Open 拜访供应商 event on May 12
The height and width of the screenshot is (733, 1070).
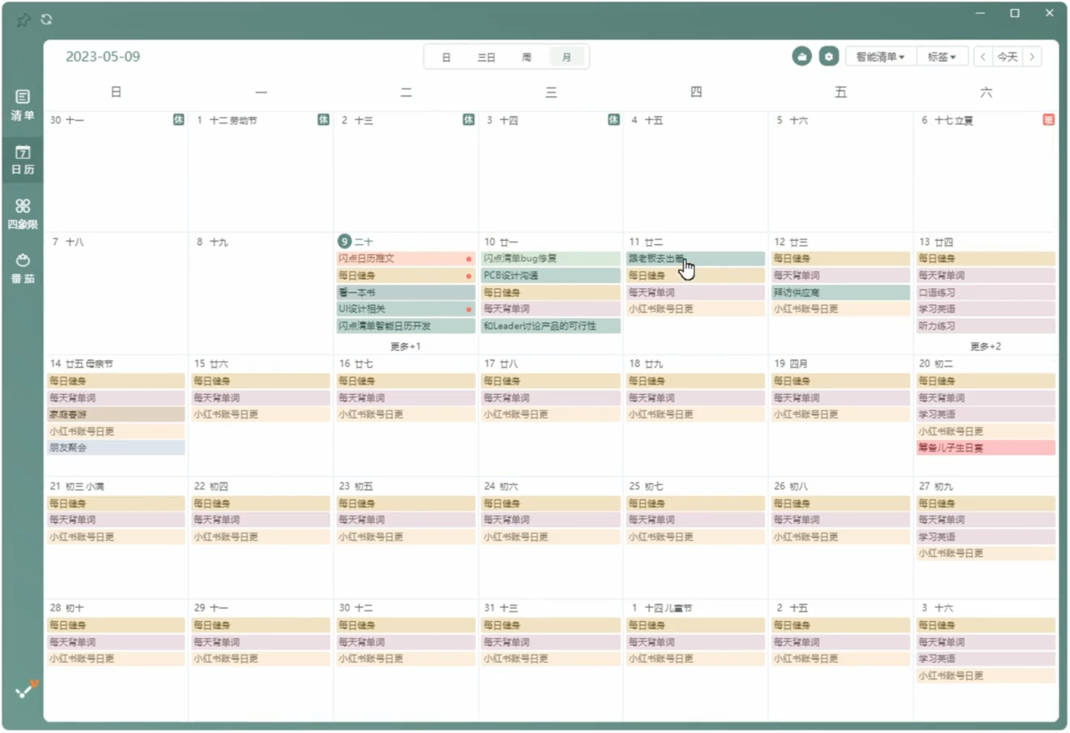[840, 293]
